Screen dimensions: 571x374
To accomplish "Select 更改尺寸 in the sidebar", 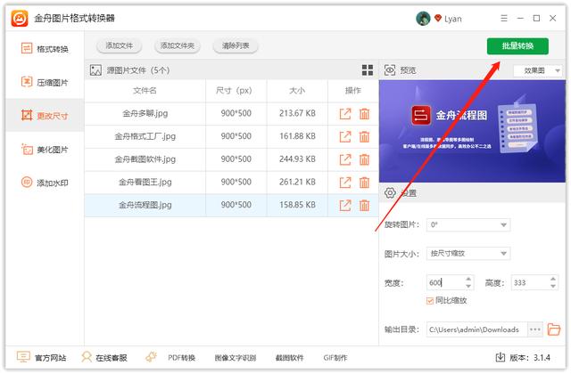I will (45, 116).
